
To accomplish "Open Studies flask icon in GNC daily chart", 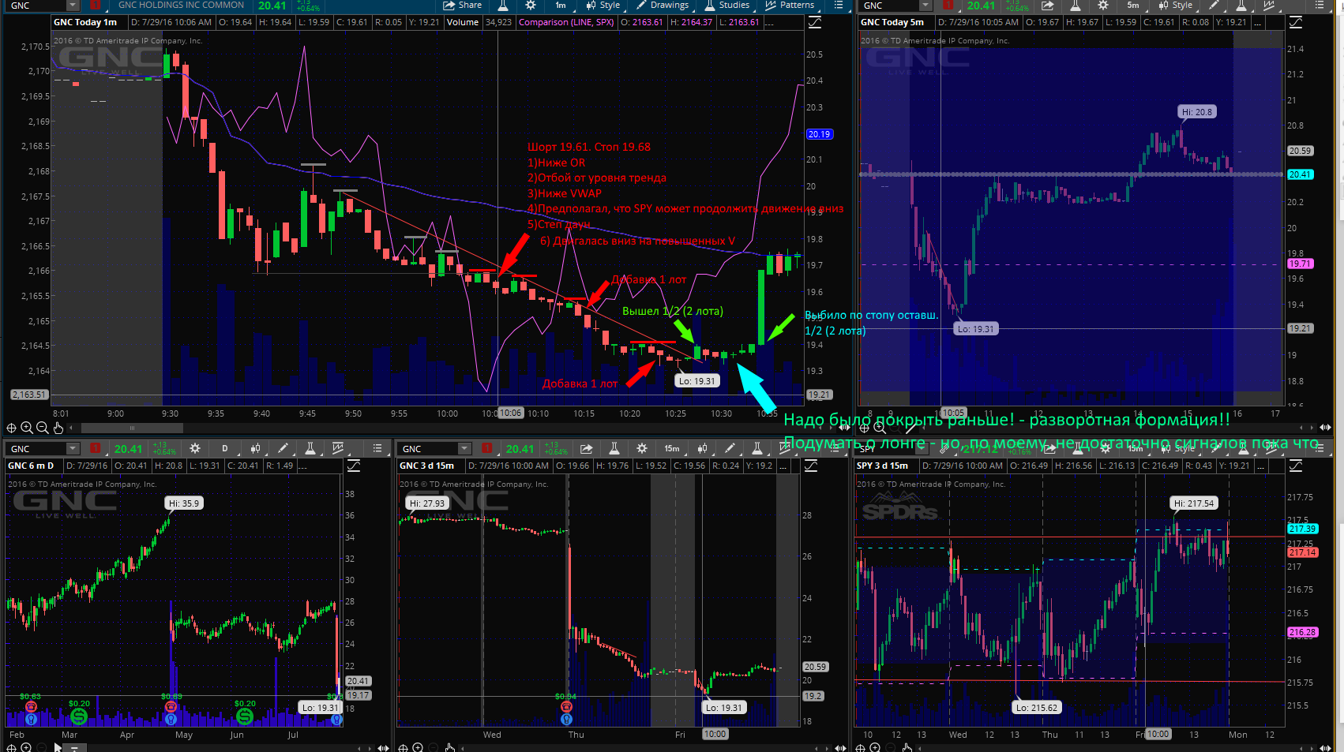I will [x=310, y=448].
